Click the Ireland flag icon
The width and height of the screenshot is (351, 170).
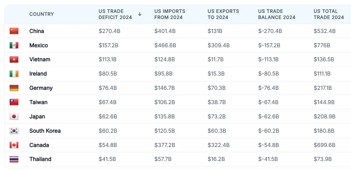[x=14, y=74]
